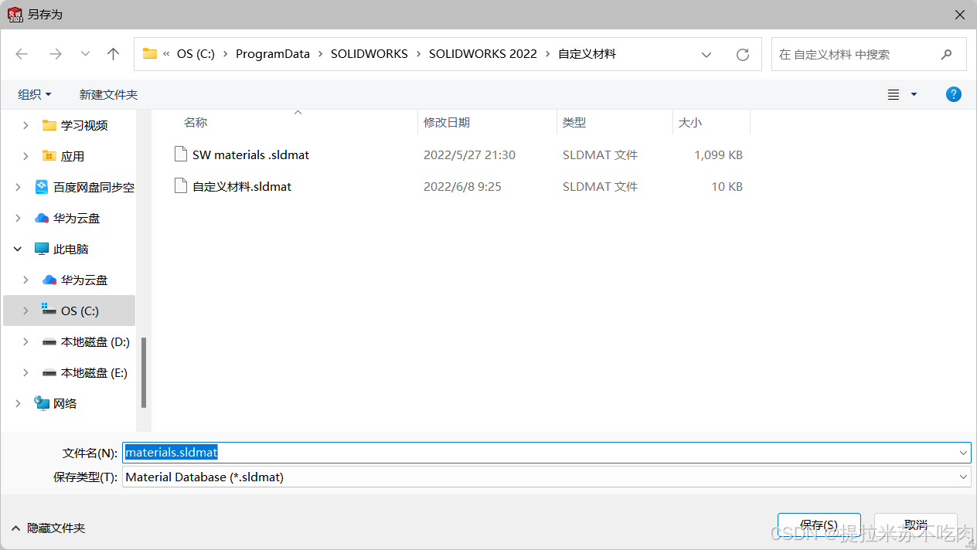This screenshot has width=977, height=550.
Task: Collapse 此电脑 node
Action: pyautogui.click(x=18, y=249)
